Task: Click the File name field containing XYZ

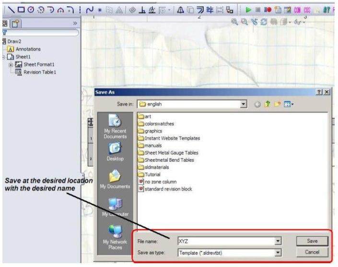Action: [x=226, y=241]
